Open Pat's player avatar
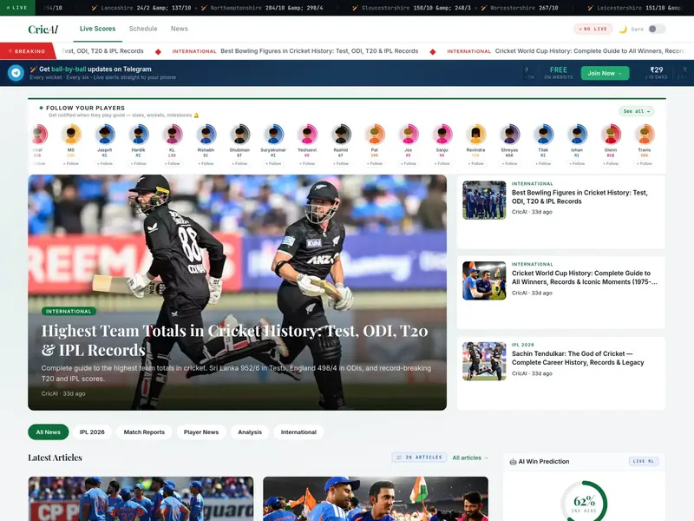694x521 pixels. click(375, 135)
